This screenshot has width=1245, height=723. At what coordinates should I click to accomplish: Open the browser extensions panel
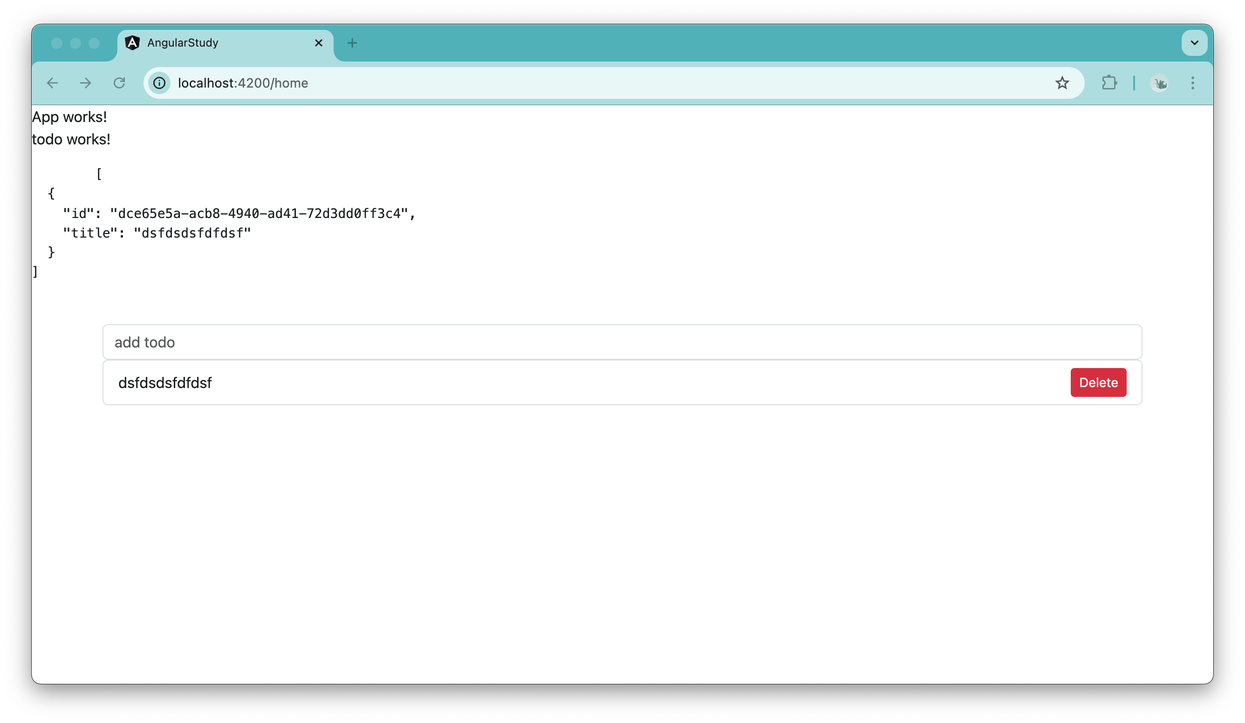(x=1109, y=83)
